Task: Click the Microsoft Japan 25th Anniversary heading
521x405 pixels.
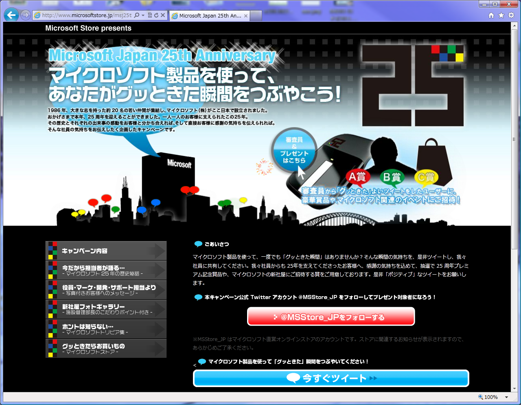Action: click(x=162, y=55)
